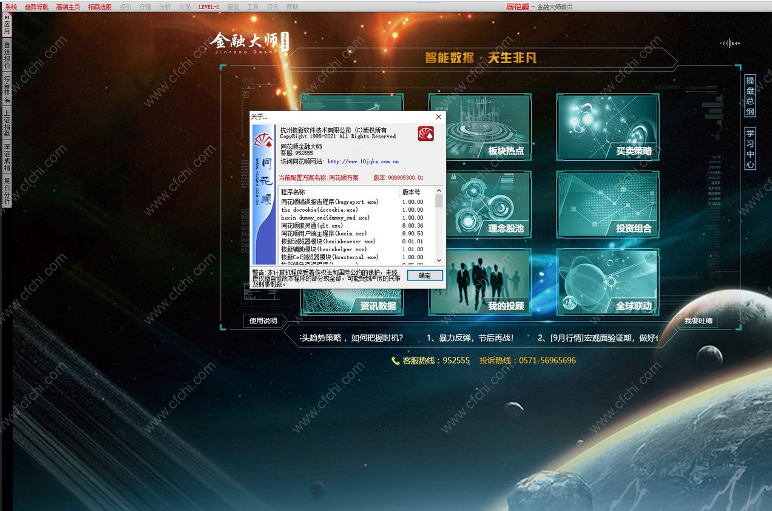Open the 资讯 menu
772x511 pixels.
point(273,7)
